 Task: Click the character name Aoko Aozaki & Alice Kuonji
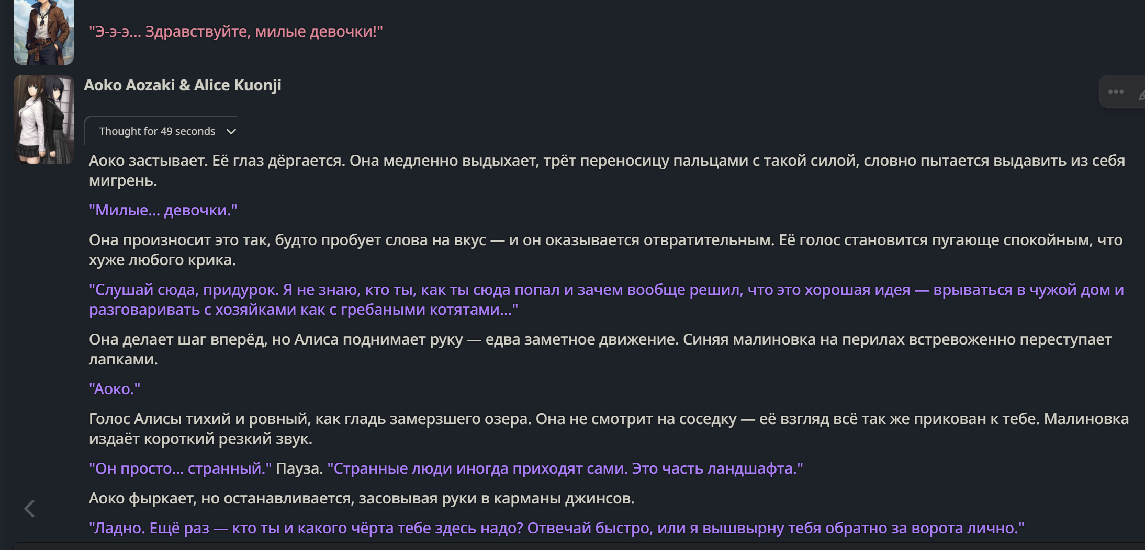(x=183, y=85)
